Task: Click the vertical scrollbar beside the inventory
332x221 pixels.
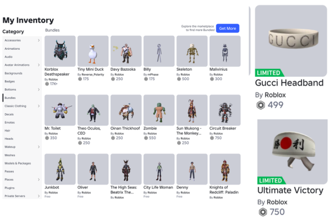Action: pos(250,41)
